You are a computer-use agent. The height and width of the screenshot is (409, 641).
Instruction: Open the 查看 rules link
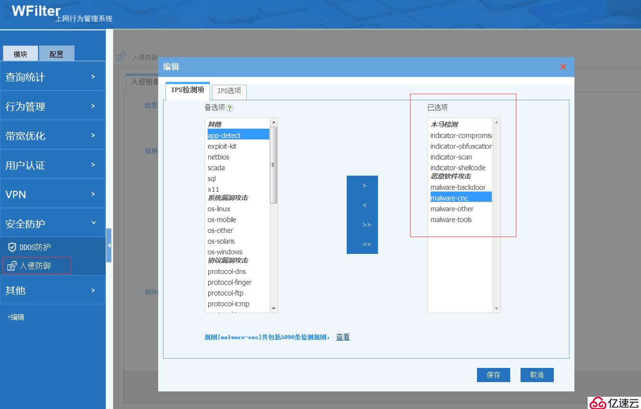tap(343, 337)
